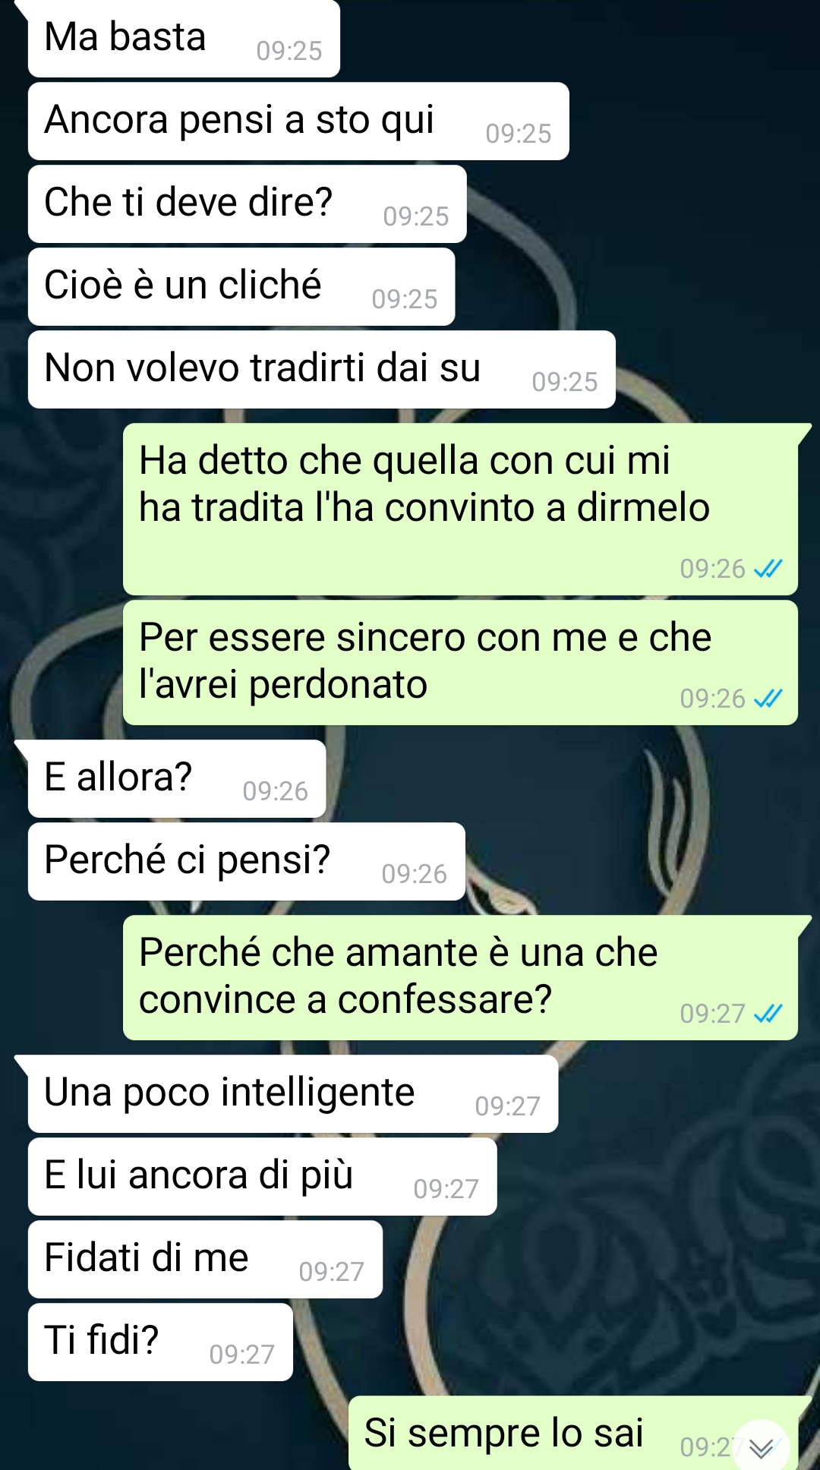
Task: Tap the 'Fidati di me' message
Action: 205,1260
